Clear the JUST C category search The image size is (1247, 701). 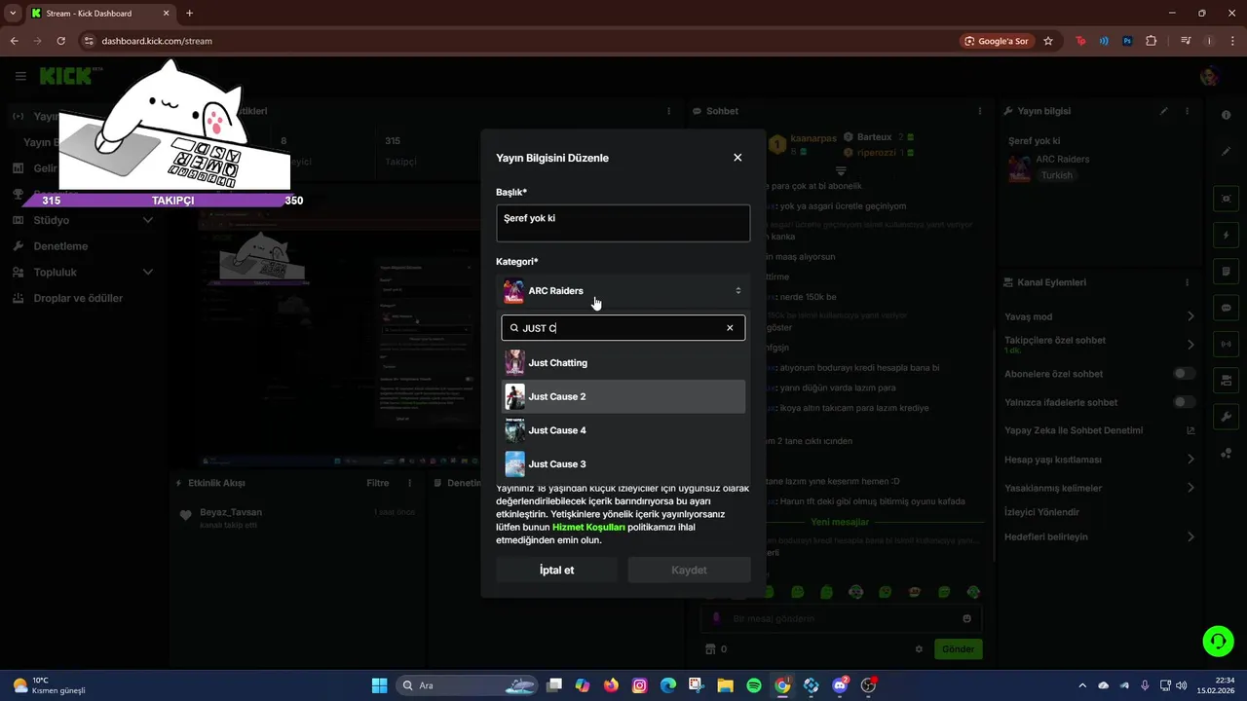click(x=730, y=328)
